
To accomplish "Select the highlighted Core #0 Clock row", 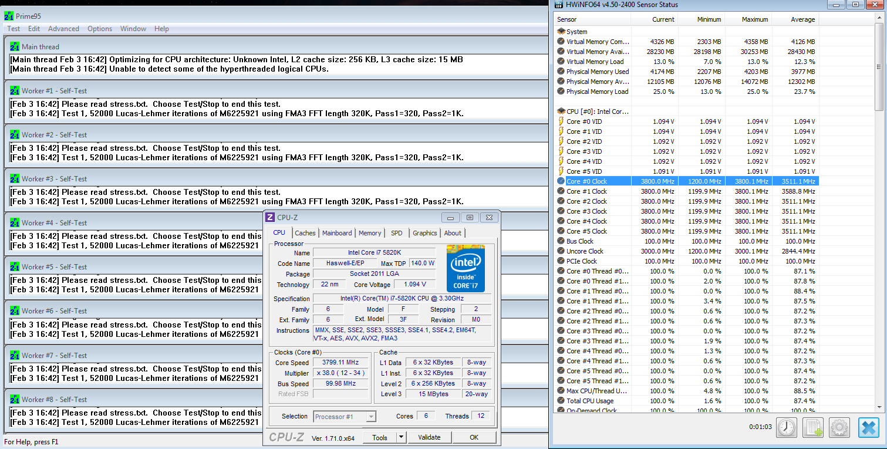I will point(686,181).
